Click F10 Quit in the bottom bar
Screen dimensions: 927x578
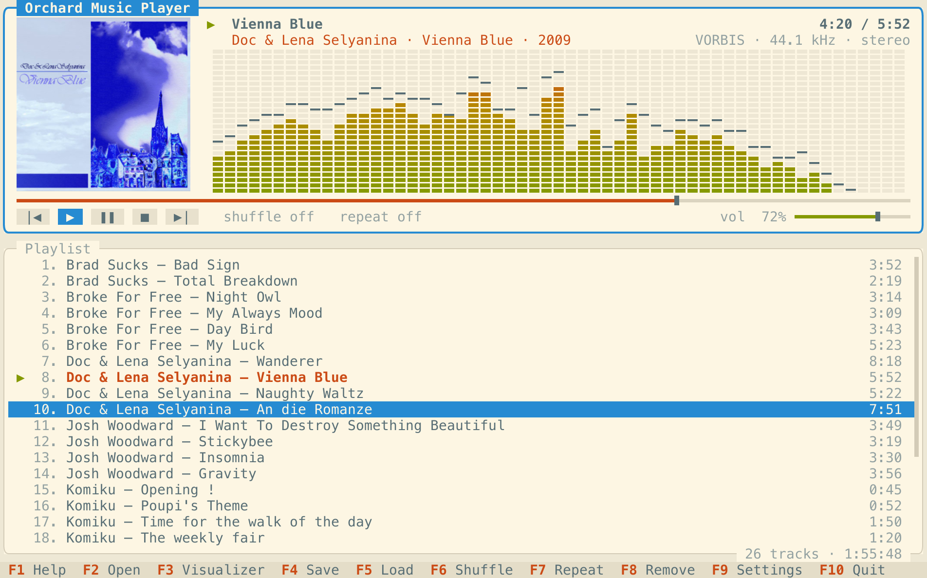[853, 570]
